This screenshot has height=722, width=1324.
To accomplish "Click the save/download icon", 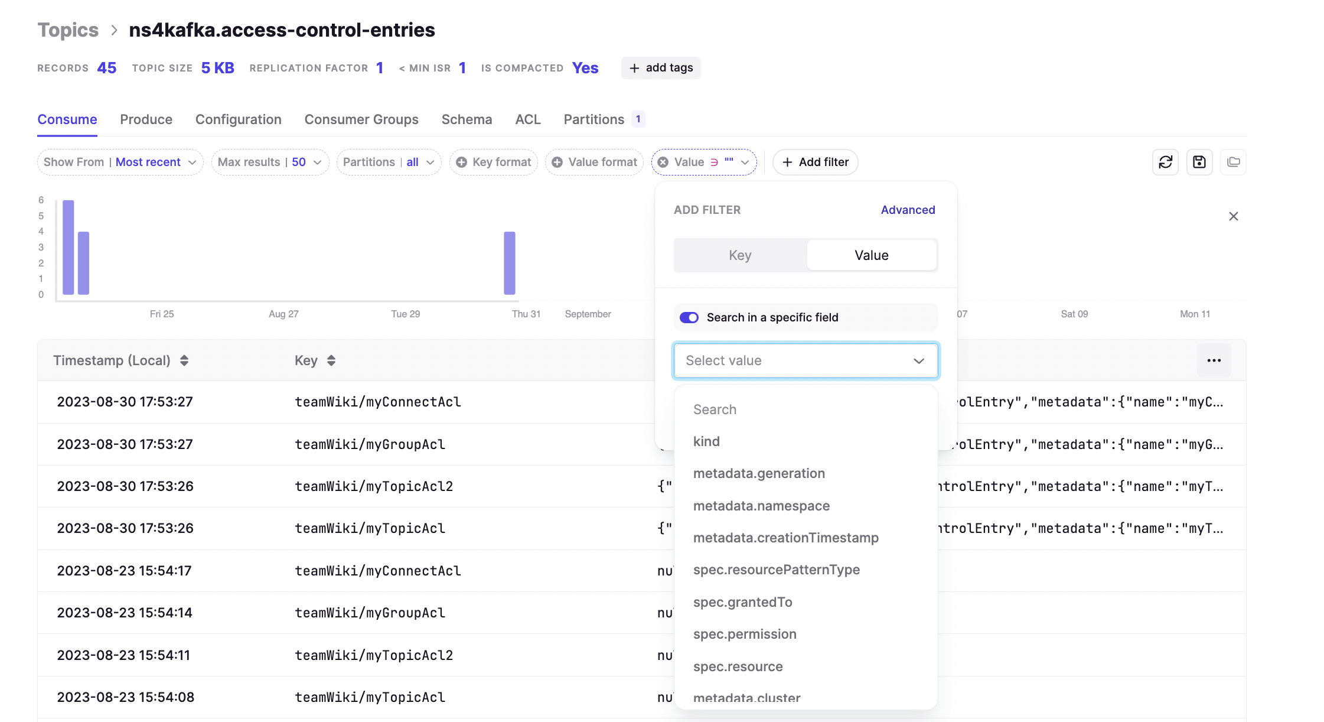I will [1199, 162].
